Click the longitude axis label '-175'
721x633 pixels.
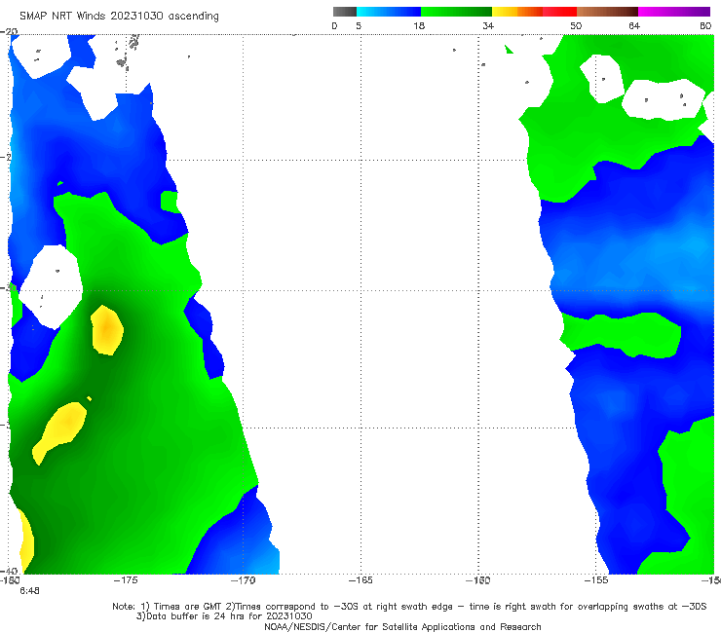(126, 580)
